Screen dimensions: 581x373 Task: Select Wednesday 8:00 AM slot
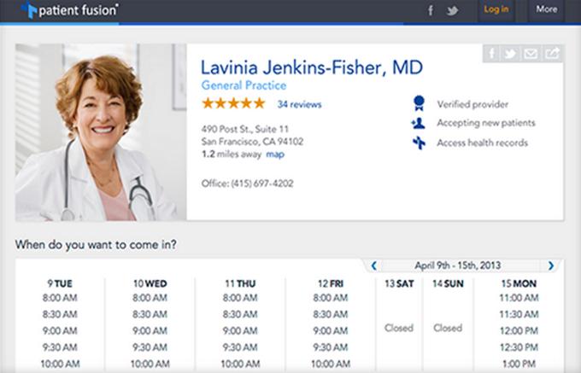pos(150,298)
